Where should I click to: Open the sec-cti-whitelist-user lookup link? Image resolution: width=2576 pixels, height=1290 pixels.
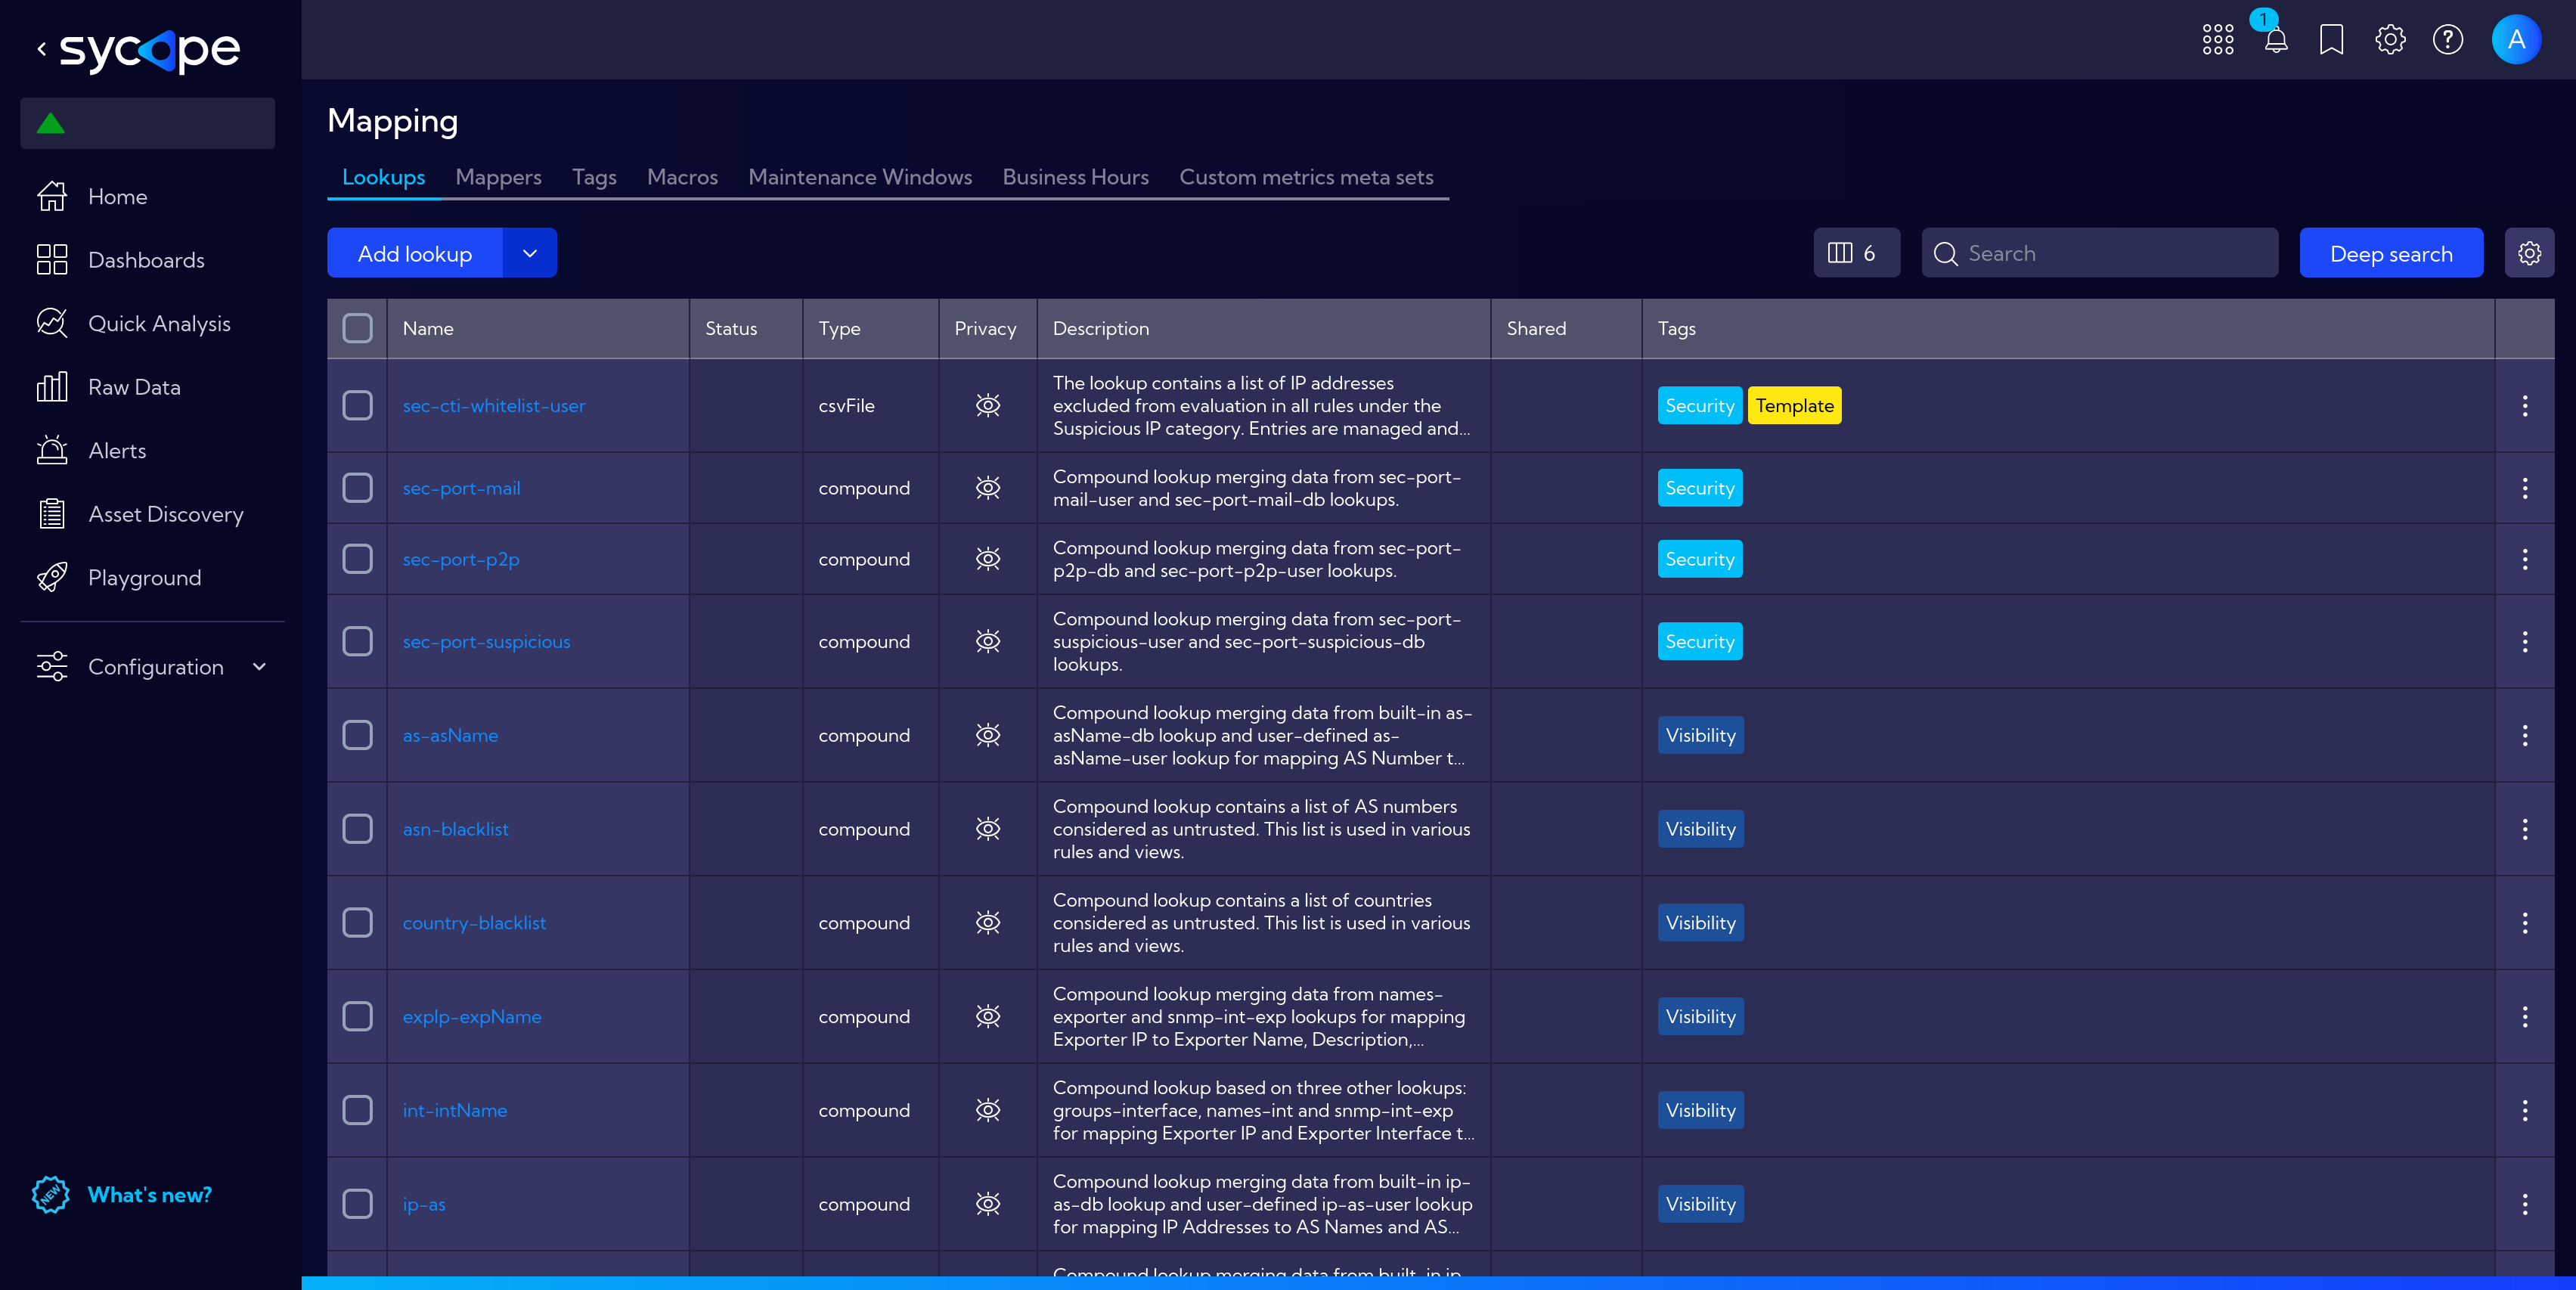494,405
